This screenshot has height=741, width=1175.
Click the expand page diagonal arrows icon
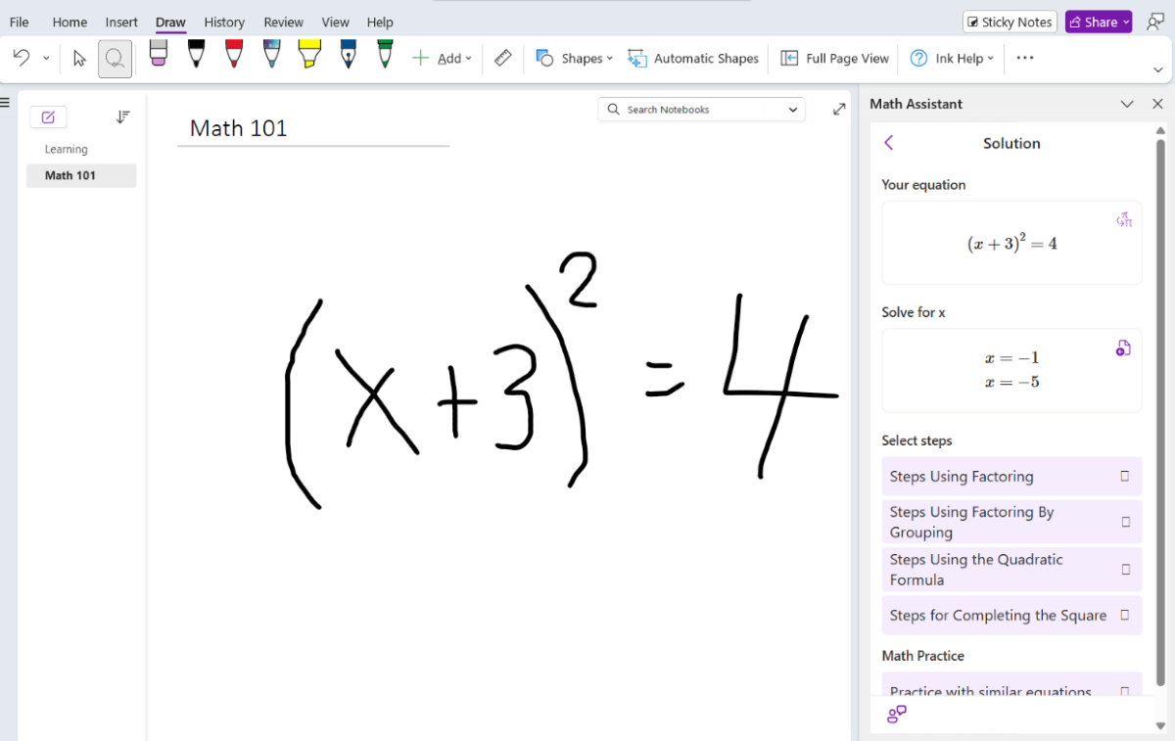point(839,109)
